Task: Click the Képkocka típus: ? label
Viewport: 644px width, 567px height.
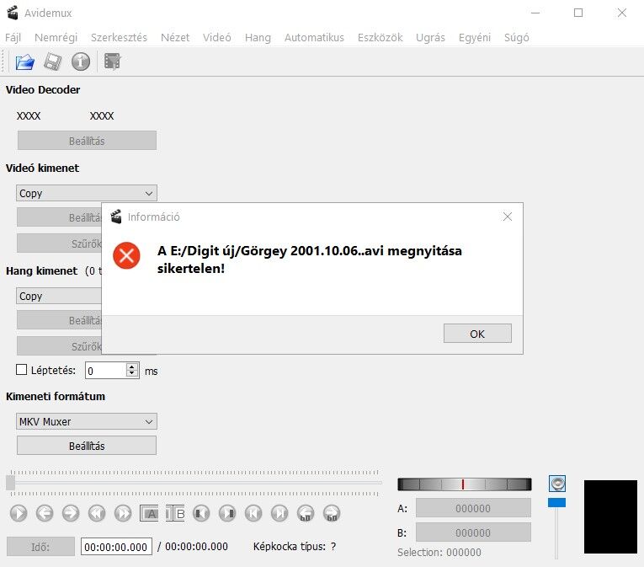Action: pyautogui.click(x=295, y=547)
